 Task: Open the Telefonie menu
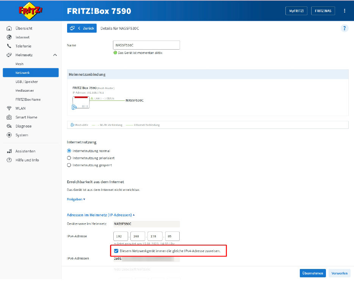pyautogui.click(x=23, y=46)
